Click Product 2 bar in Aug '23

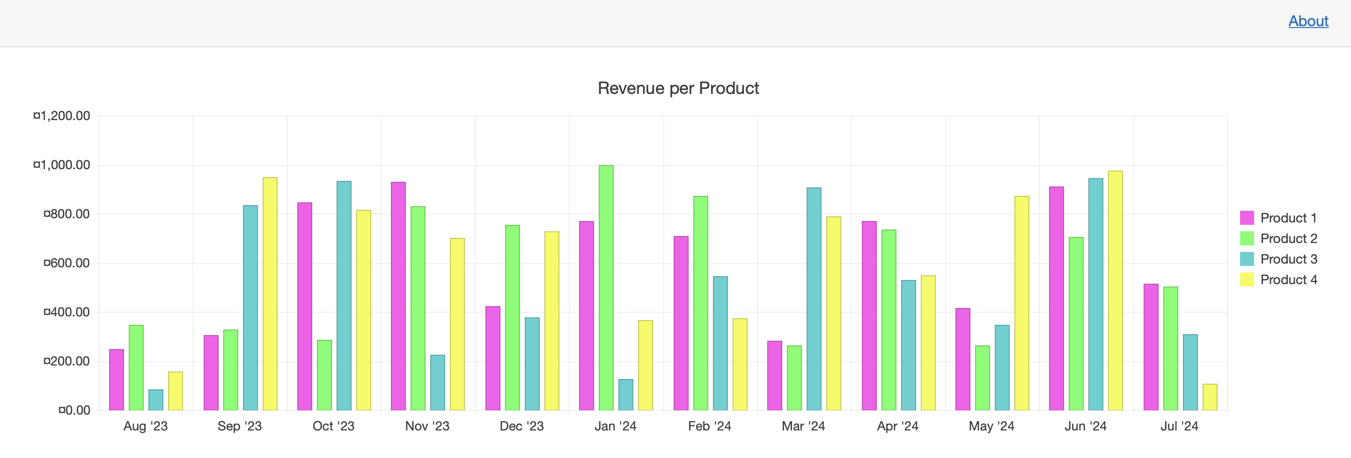(136, 367)
